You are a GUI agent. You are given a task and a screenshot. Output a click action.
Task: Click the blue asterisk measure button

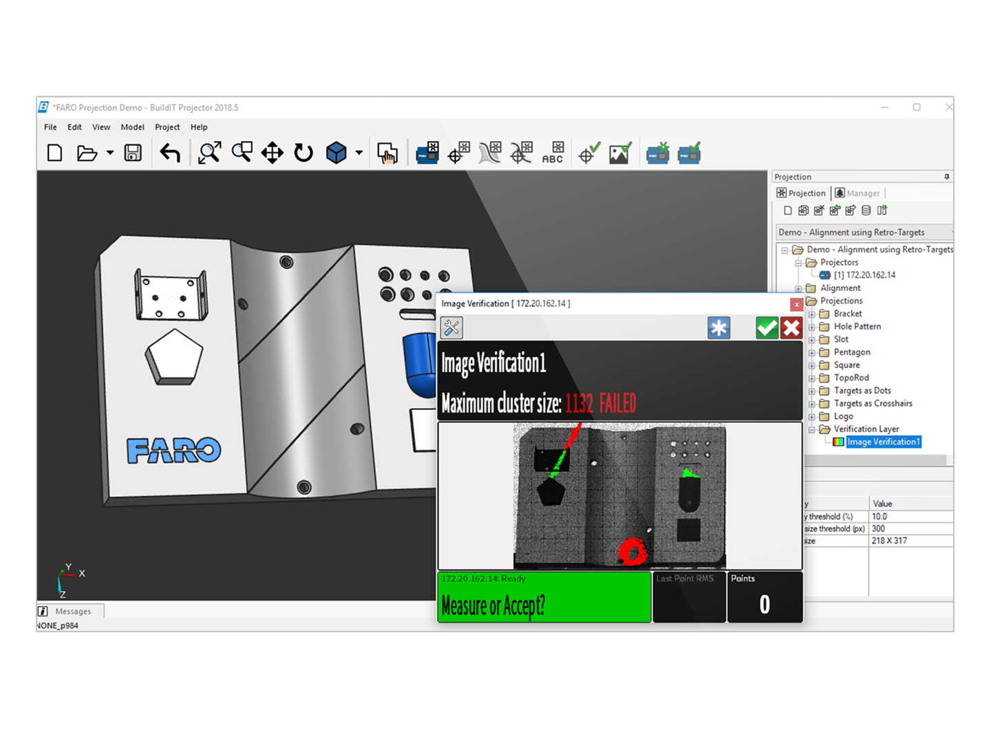(718, 327)
